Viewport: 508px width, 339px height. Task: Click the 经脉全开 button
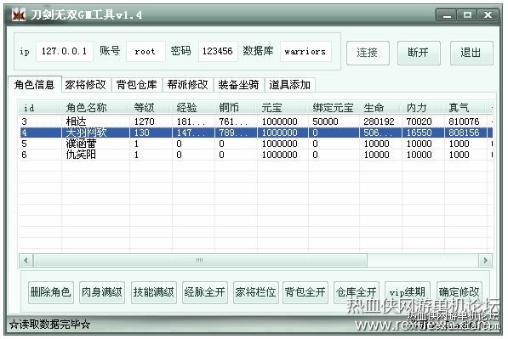[x=205, y=292]
